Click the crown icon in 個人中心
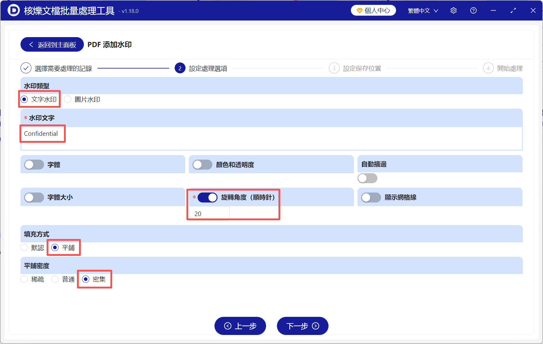Image resolution: width=543 pixels, height=344 pixels. point(359,10)
